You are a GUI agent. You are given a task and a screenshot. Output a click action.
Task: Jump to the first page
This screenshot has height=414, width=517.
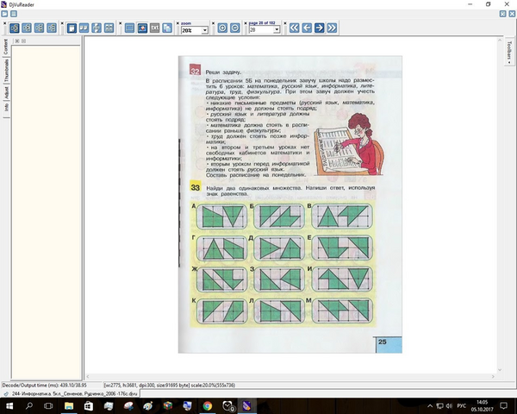(294, 28)
